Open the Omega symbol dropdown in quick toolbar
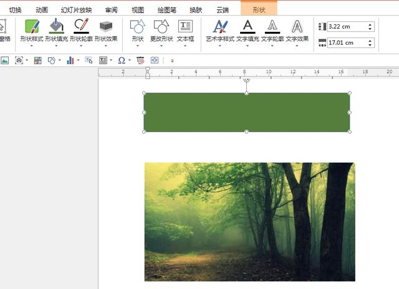This screenshot has height=289, width=399. [128, 60]
